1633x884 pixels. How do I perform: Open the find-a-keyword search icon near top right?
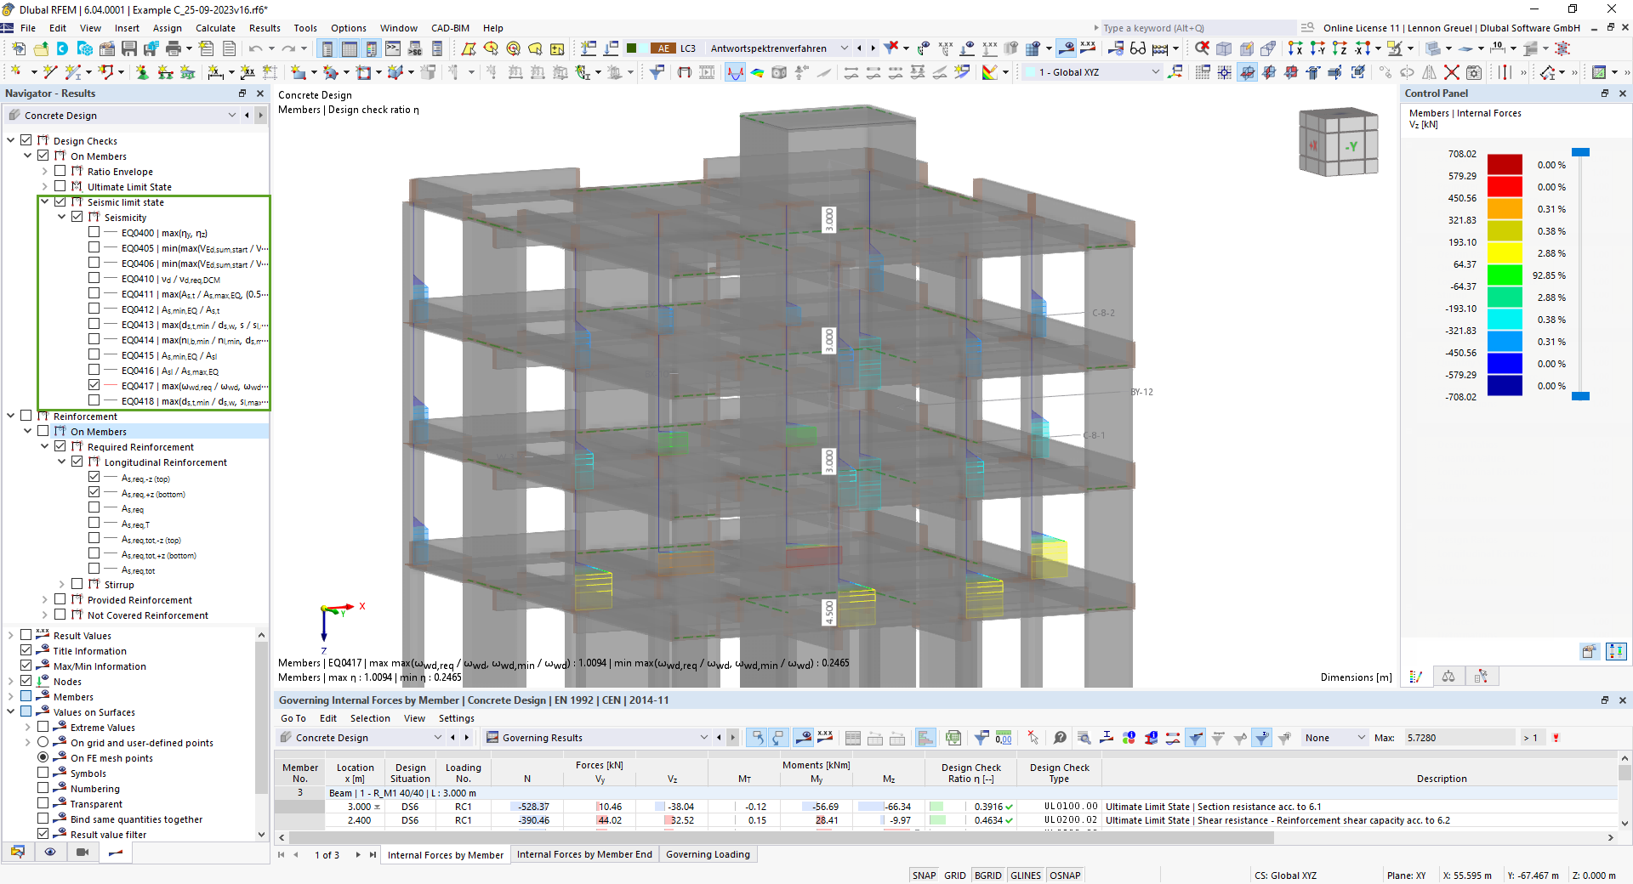tap(1307, 27)
